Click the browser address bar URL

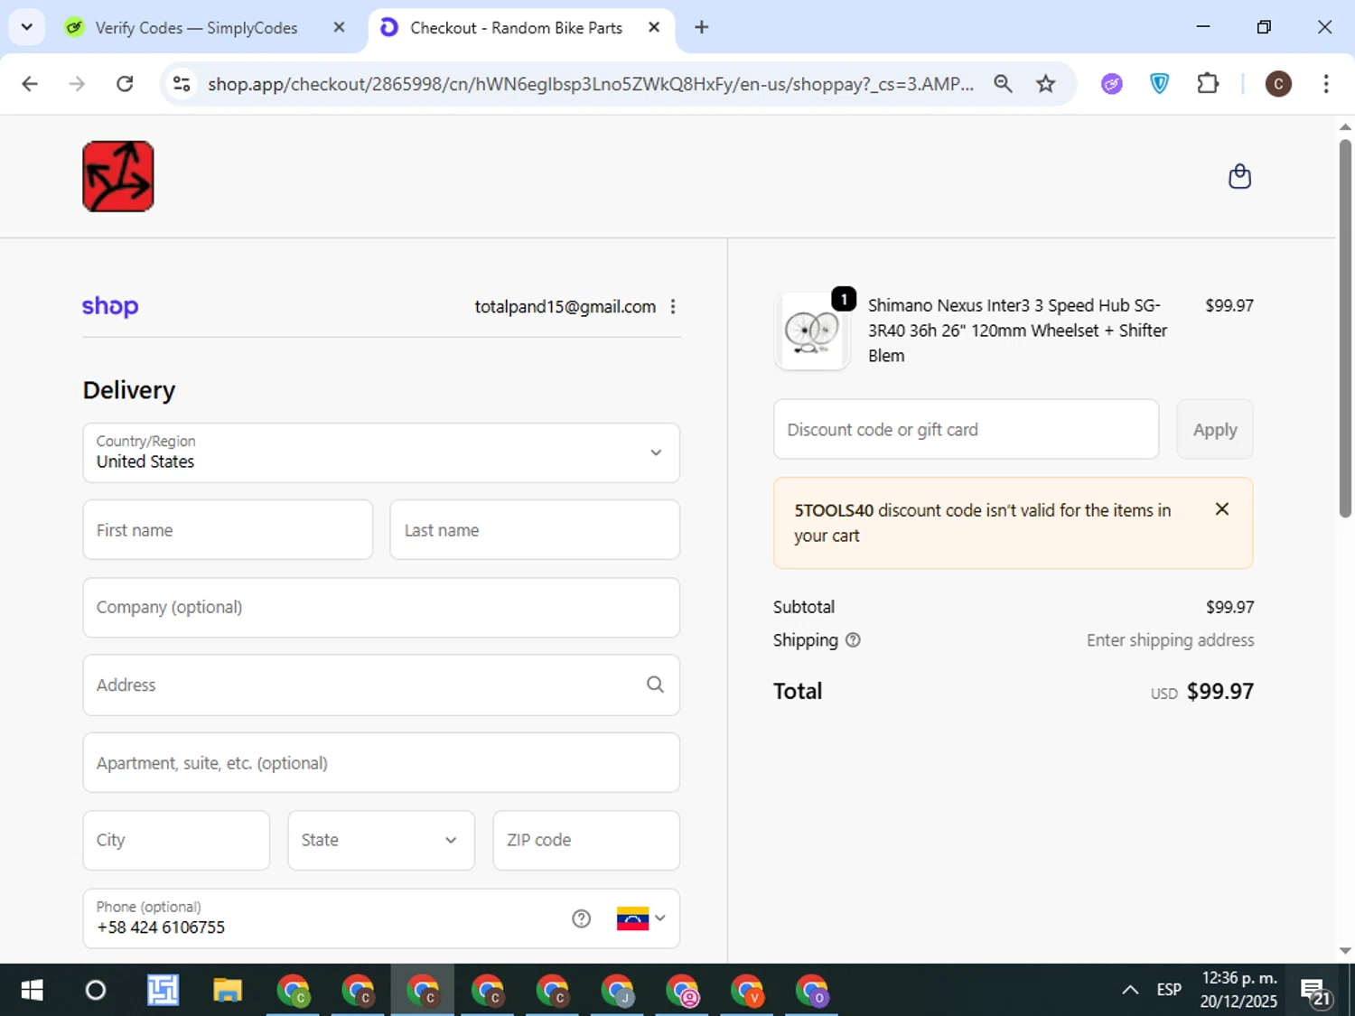coord(591,84)
